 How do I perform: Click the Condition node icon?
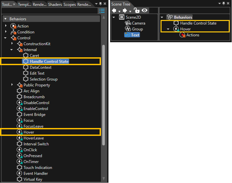13,32
